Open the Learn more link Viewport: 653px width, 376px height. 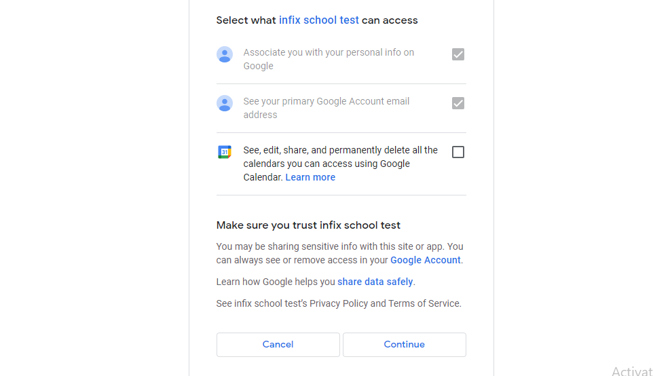point(310,177)
